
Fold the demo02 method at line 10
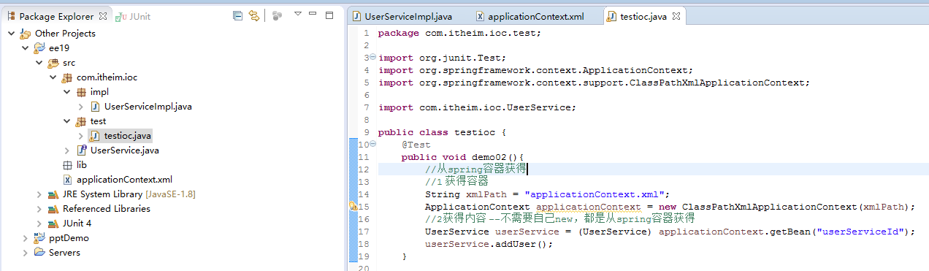pyautogui.click(x=372, y=145)
